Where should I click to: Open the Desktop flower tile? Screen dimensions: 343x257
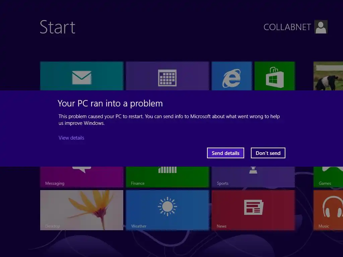pos(82,210)
